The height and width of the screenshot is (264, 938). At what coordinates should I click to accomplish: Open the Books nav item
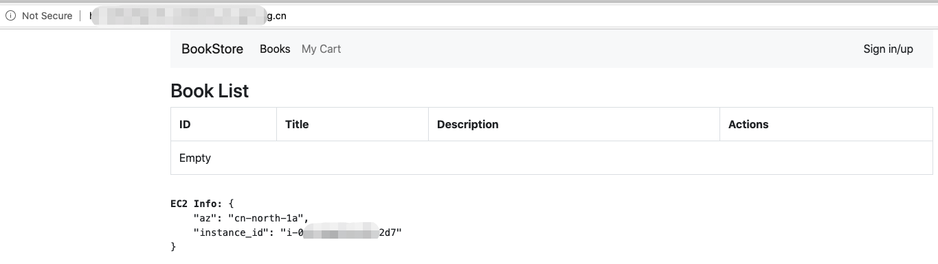[275, 49]
